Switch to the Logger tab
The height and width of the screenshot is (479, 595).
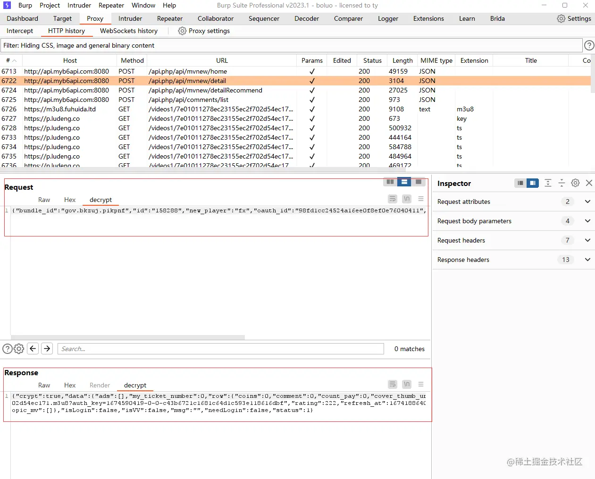[x=388, y=18]
